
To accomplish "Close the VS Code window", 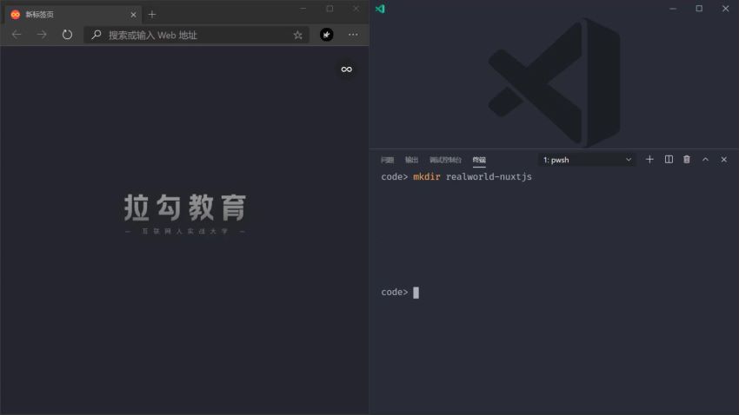I will pyautogui.click(x=725, y=9).
